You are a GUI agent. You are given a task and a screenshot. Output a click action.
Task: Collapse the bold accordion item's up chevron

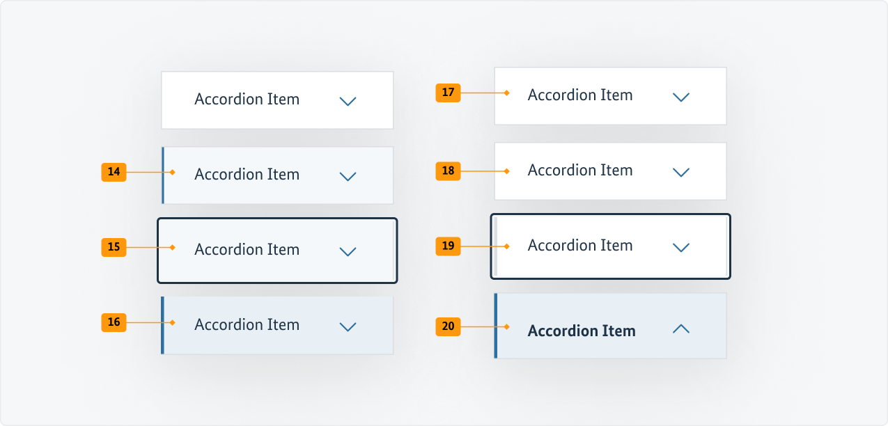(x=681, y=330)
